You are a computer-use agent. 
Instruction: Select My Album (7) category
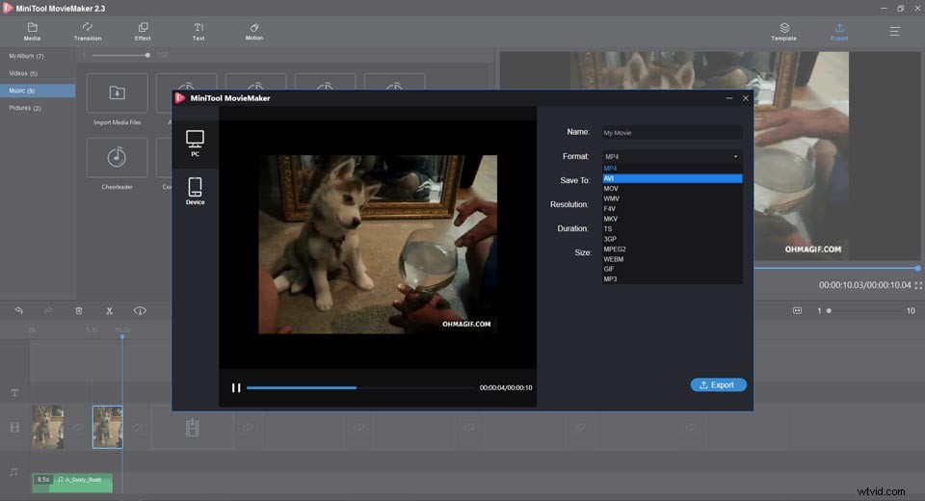click(38, 56)
